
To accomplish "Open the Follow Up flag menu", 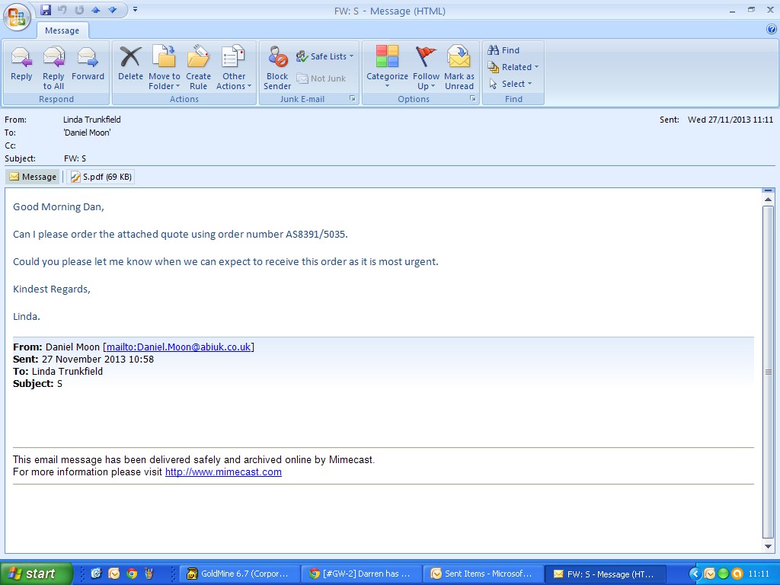I will pyautogui.click(x=427, y=68).
